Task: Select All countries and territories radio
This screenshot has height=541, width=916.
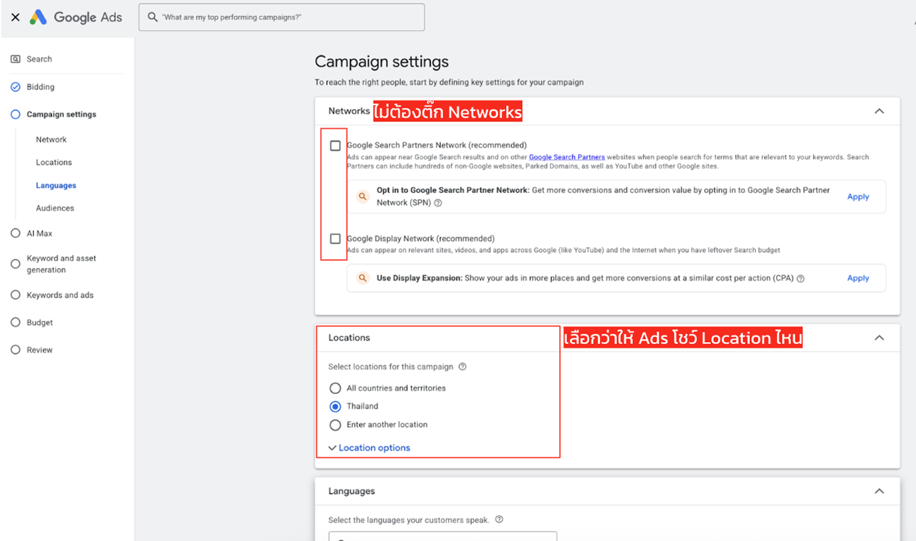Action: click(336, 388)
